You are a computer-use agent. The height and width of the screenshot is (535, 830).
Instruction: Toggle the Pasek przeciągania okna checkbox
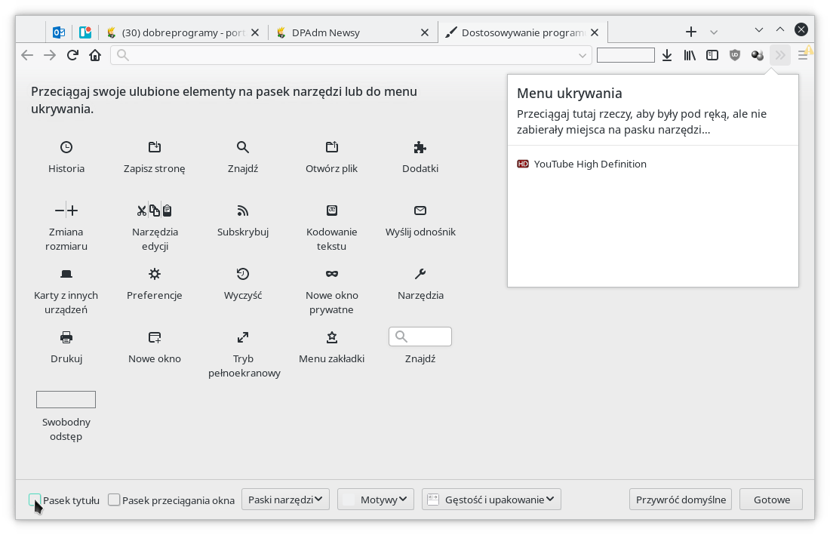point(114,500)
